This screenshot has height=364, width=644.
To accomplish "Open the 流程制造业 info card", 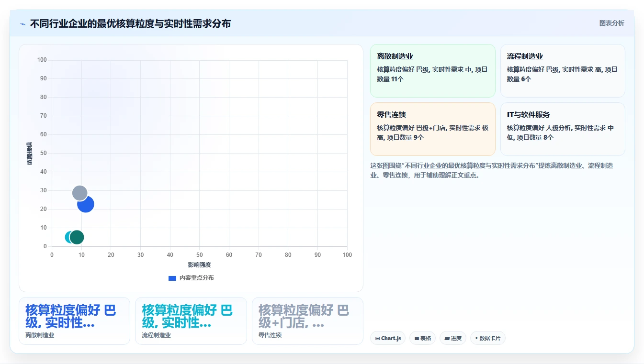I will [x=563, y=71].
